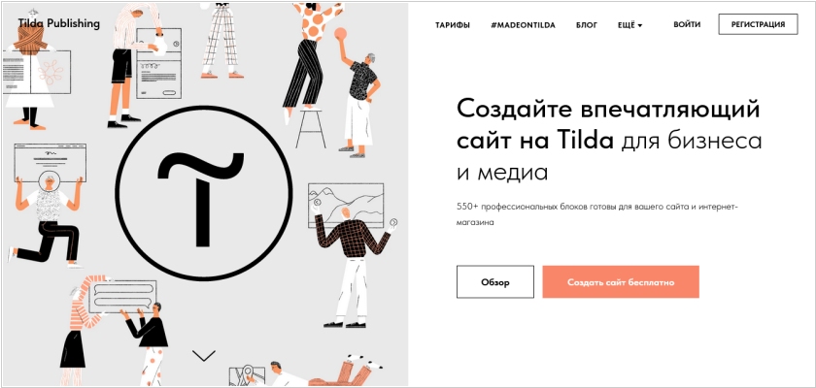This screenshot has width=816, height=388.
Task: Click the landscape picture frame illustration
Action: (x=346, y=206)
